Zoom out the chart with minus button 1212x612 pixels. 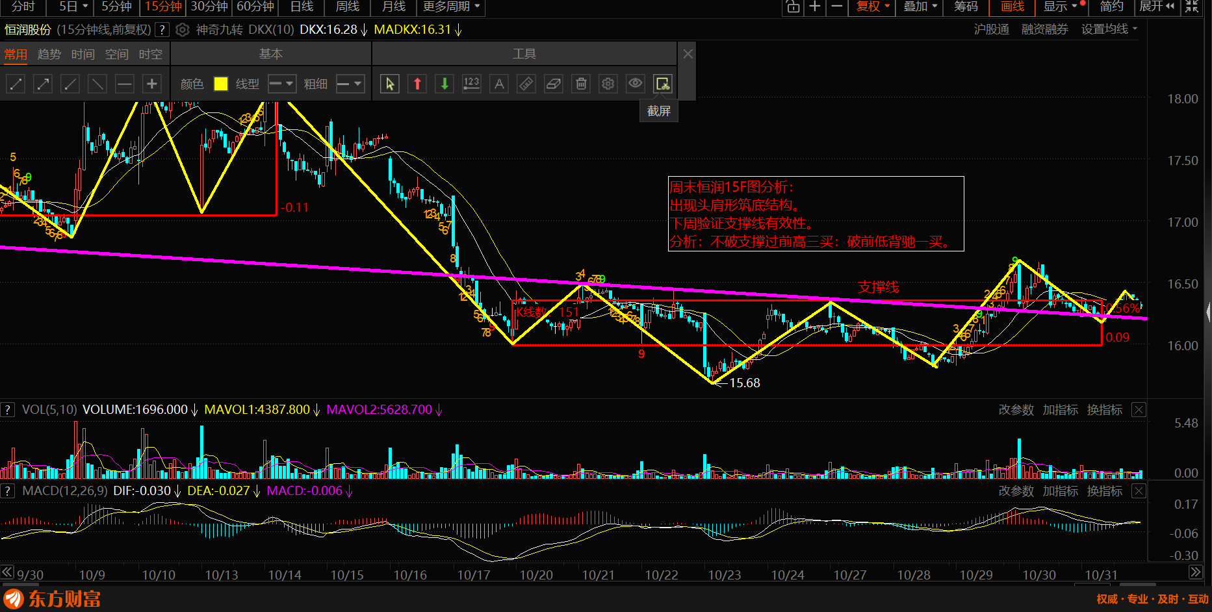(x=837, y=7)
